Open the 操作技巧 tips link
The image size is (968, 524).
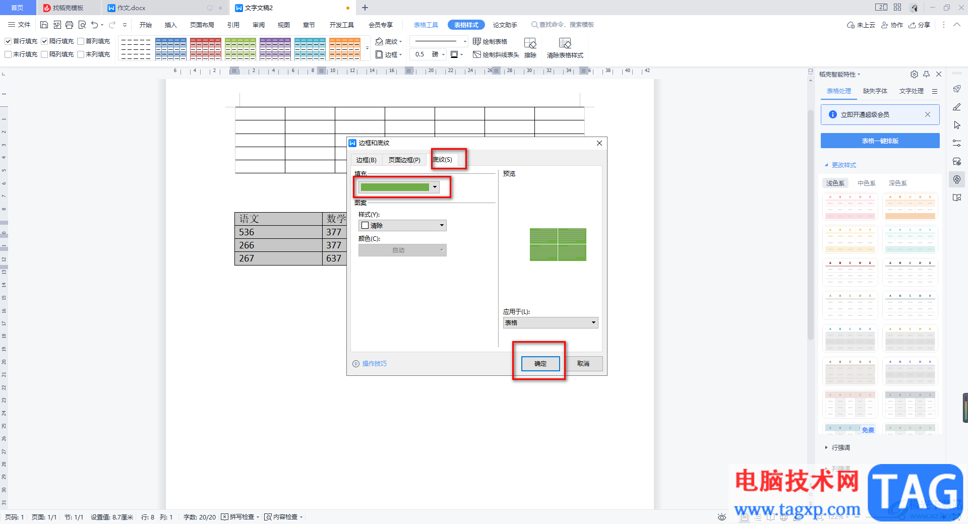[370, 363]
